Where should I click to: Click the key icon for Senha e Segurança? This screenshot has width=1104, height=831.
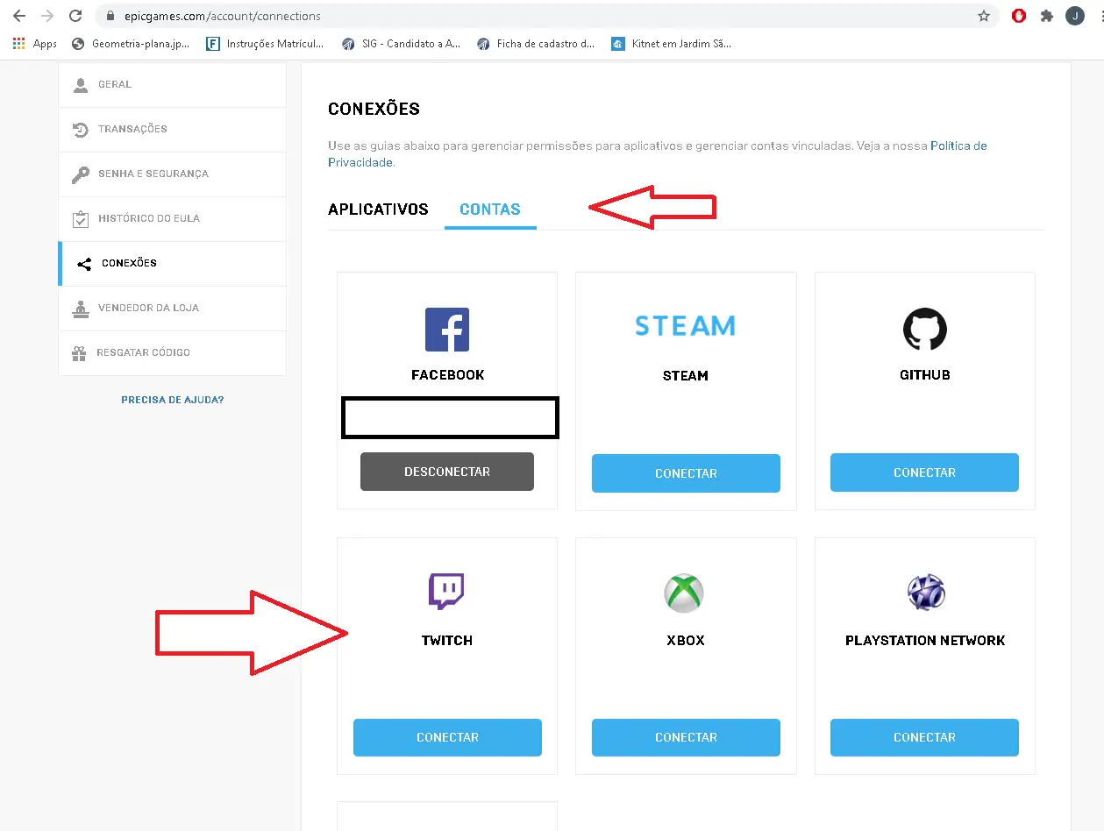[x=80, y=174]
